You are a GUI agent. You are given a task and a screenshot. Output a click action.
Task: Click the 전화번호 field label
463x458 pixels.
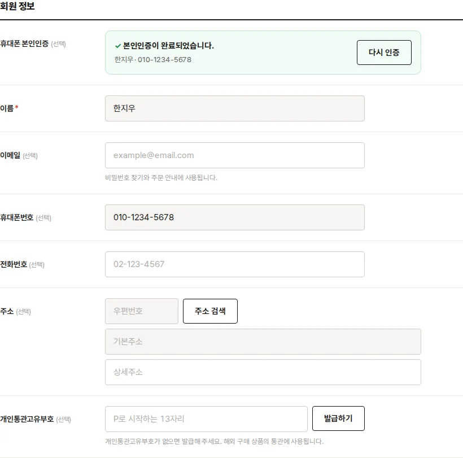coord(14,264)
